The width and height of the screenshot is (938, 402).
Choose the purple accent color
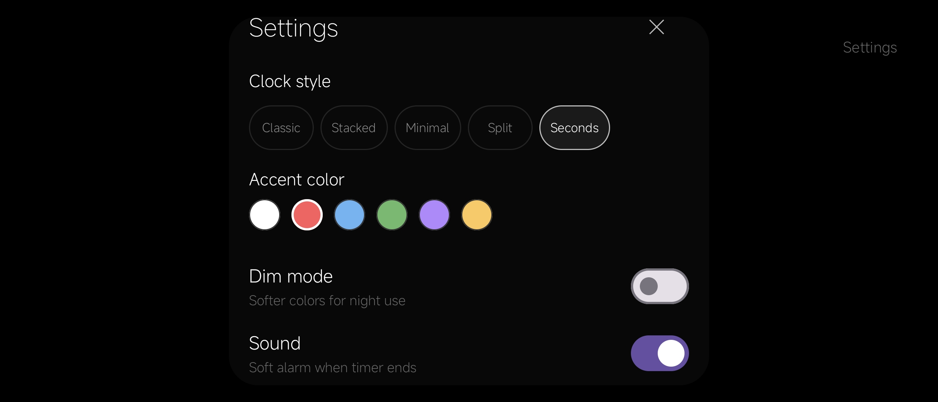coord(434,215)
